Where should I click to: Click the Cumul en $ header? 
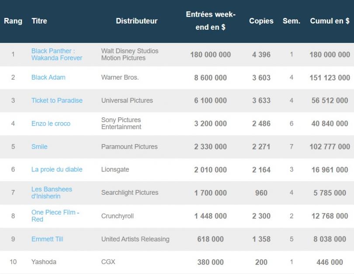coord(330,21)
